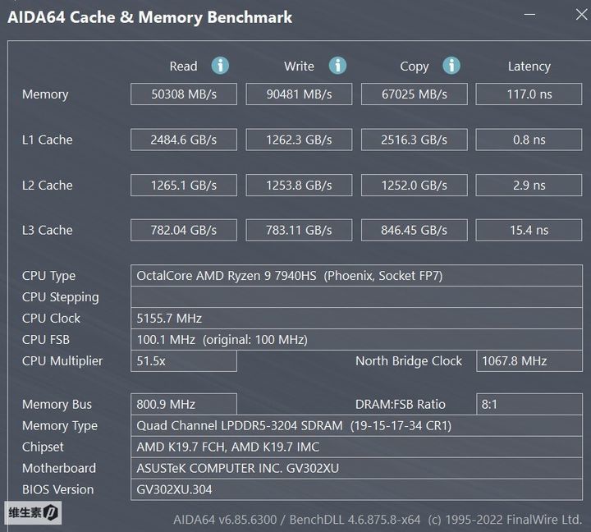Click the watermark logo in bottom-left corner

(x=34, y=514)
